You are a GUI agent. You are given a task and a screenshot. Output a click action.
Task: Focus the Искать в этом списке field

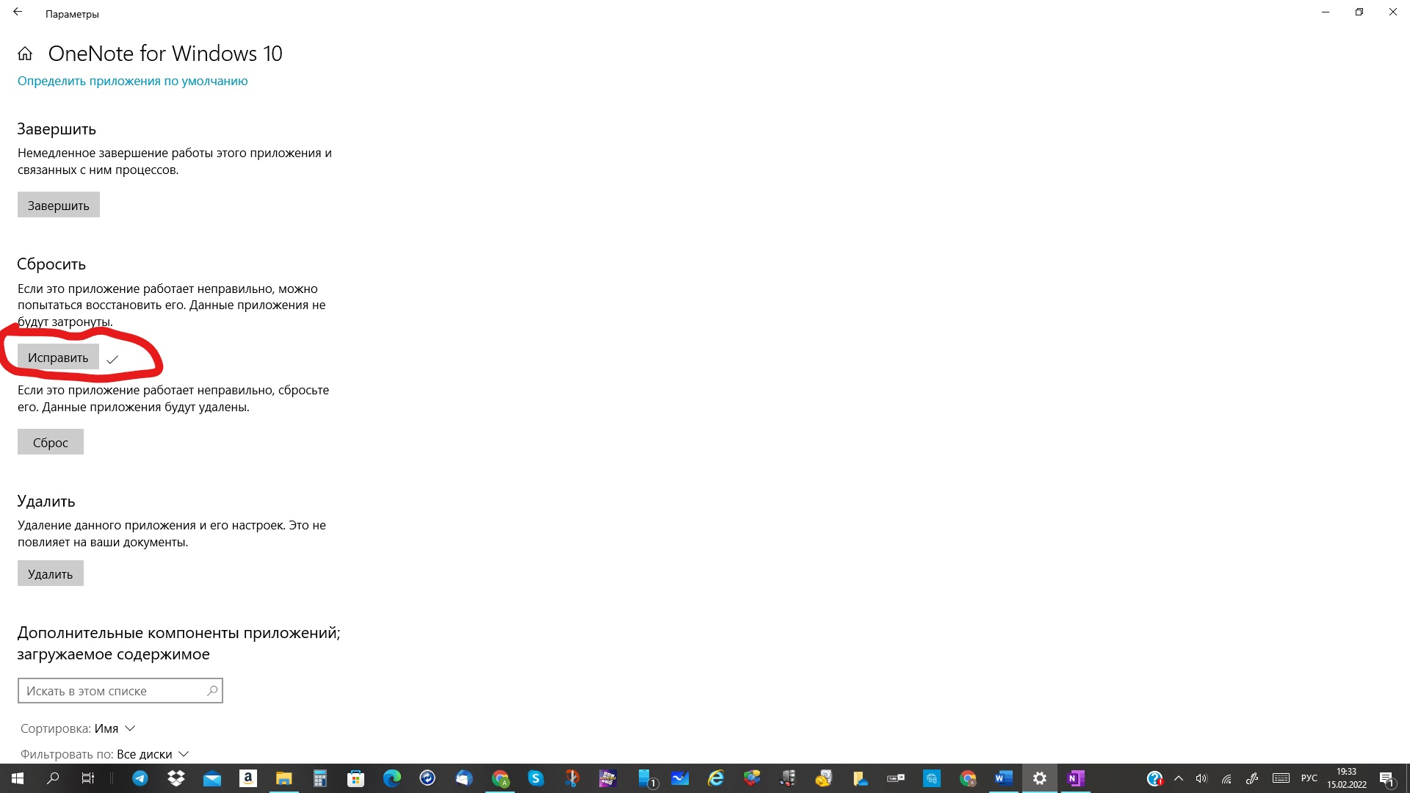tap(110, 691)
